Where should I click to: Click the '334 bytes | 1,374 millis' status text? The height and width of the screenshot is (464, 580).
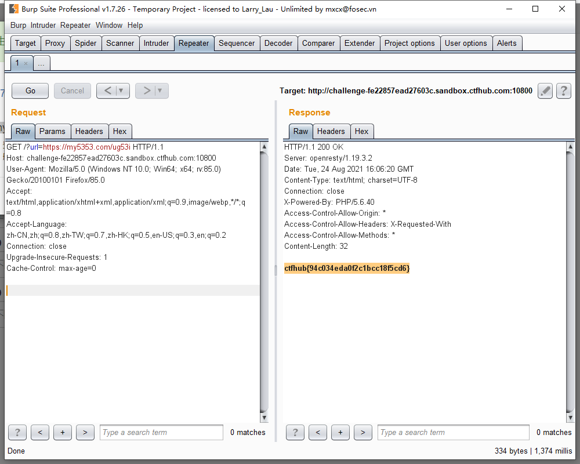click(x=534, y=451)
